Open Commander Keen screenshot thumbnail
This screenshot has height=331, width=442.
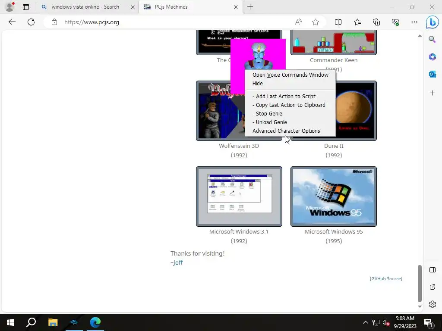pyautogui.click(x=334, y=42)
